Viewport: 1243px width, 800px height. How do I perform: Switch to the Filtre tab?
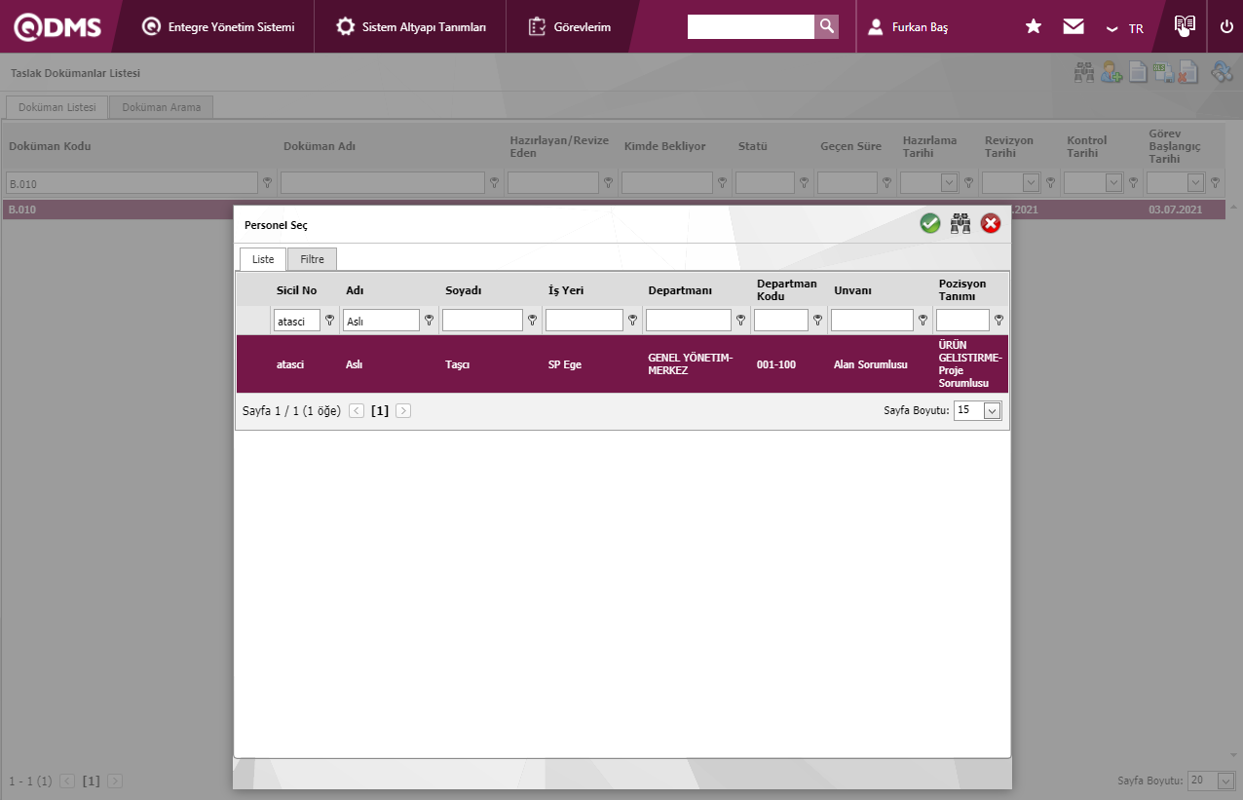(x=312, y=259)
